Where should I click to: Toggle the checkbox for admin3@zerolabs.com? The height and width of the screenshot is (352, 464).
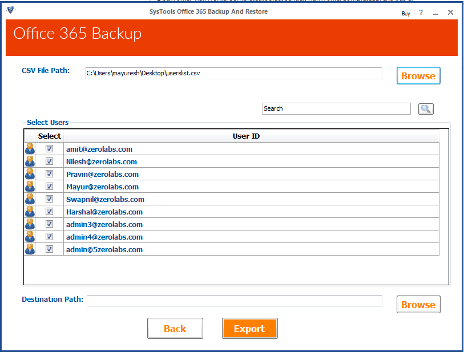(50, 224)
